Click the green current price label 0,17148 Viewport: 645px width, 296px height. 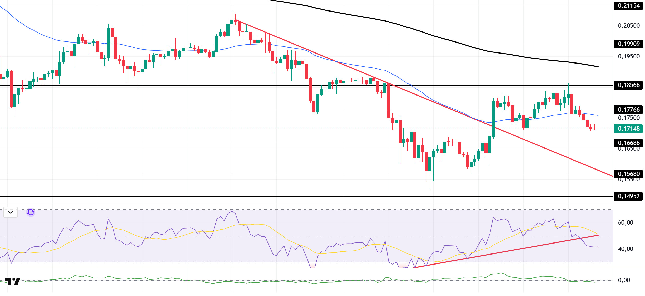(628, 129)
